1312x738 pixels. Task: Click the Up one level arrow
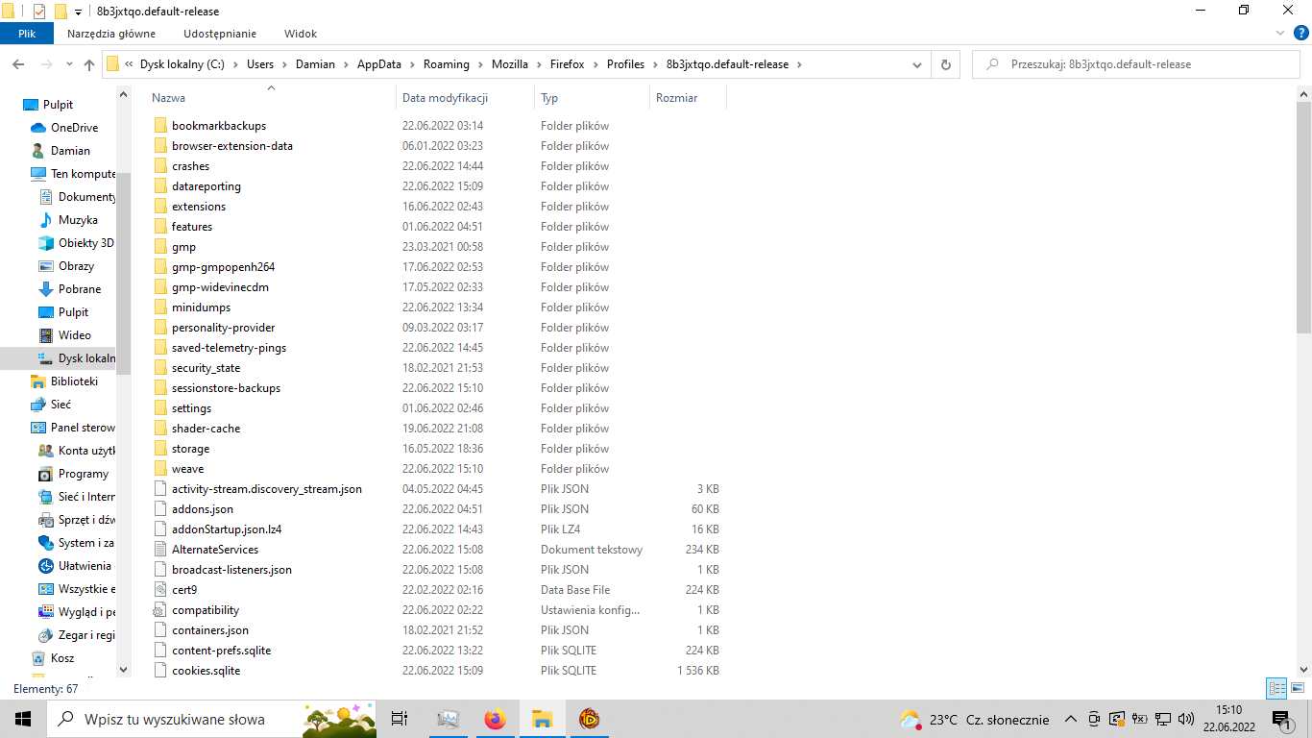click(89, 64)
